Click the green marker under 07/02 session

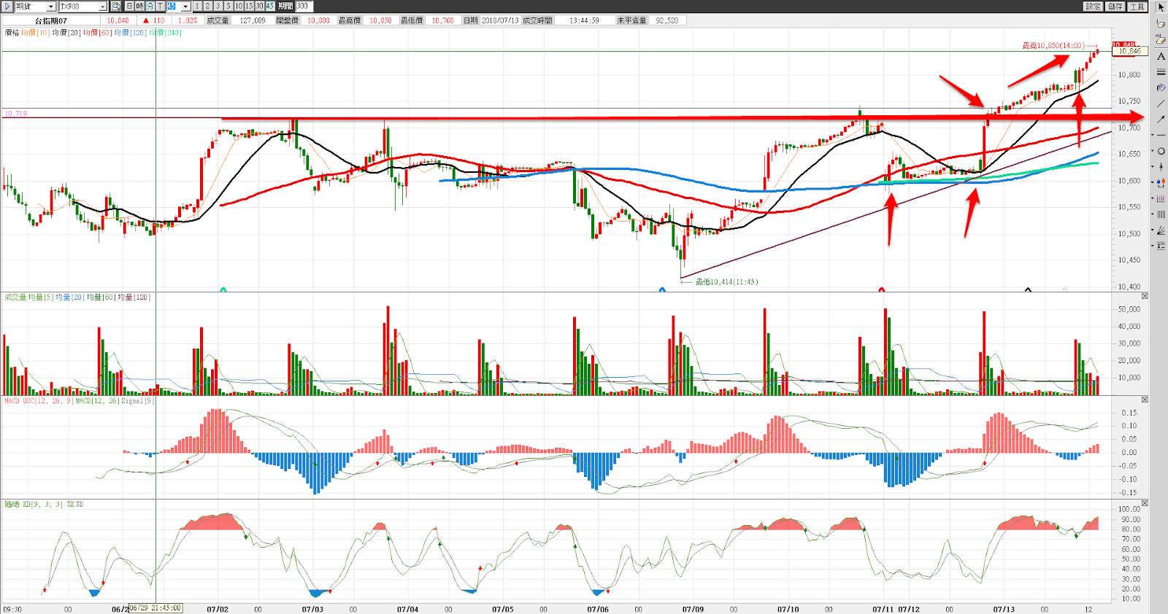pyautogui.click(x=223, y=289)
